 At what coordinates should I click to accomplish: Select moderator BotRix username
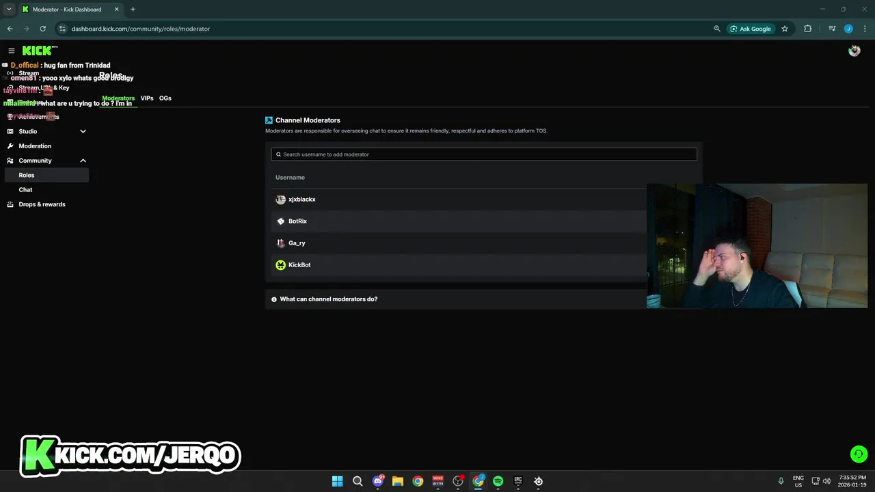[298, 221]
